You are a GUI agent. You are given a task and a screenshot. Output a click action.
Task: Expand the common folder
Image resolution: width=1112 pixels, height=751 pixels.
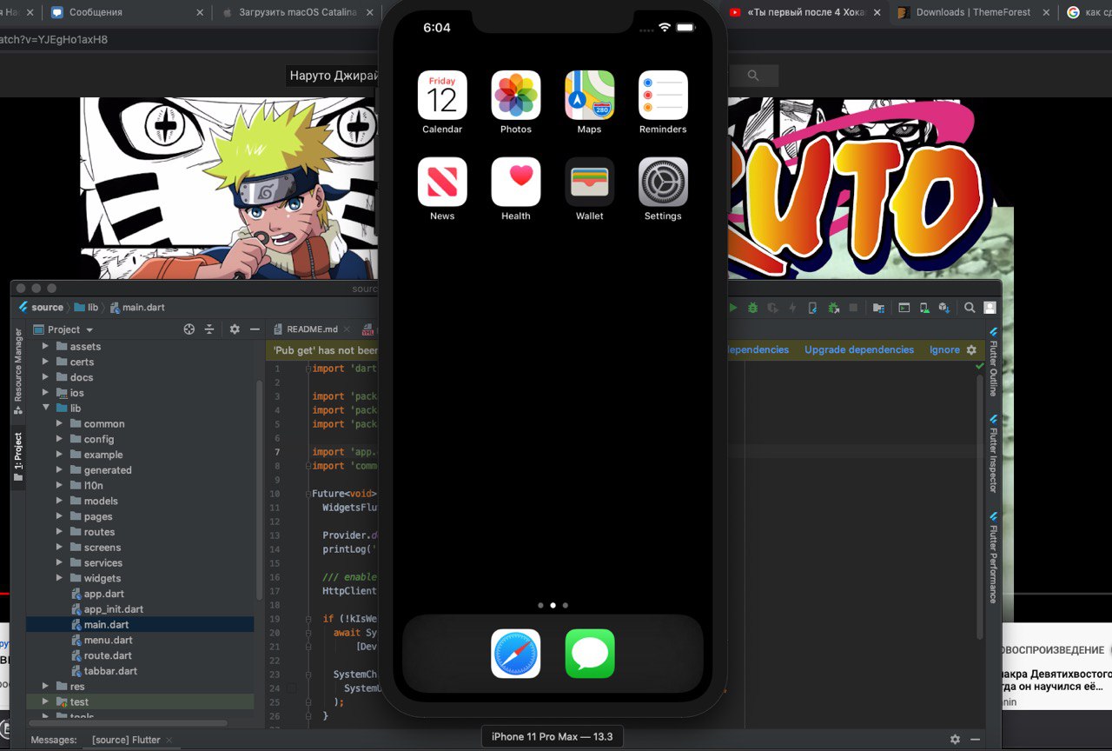(x=59, y=423)
